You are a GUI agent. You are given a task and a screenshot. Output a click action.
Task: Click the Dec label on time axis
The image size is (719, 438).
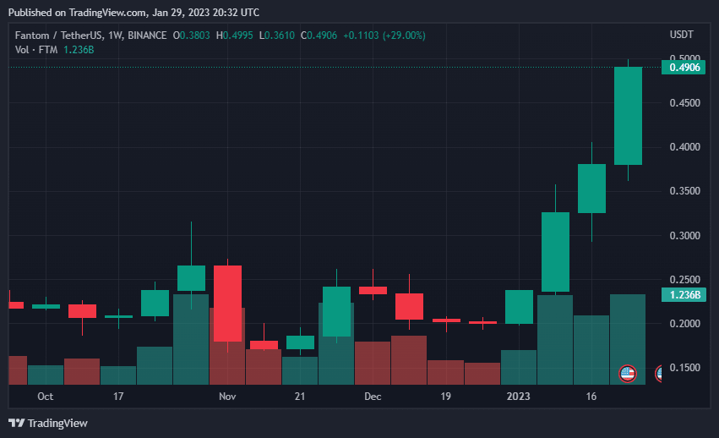click(373, 397)
